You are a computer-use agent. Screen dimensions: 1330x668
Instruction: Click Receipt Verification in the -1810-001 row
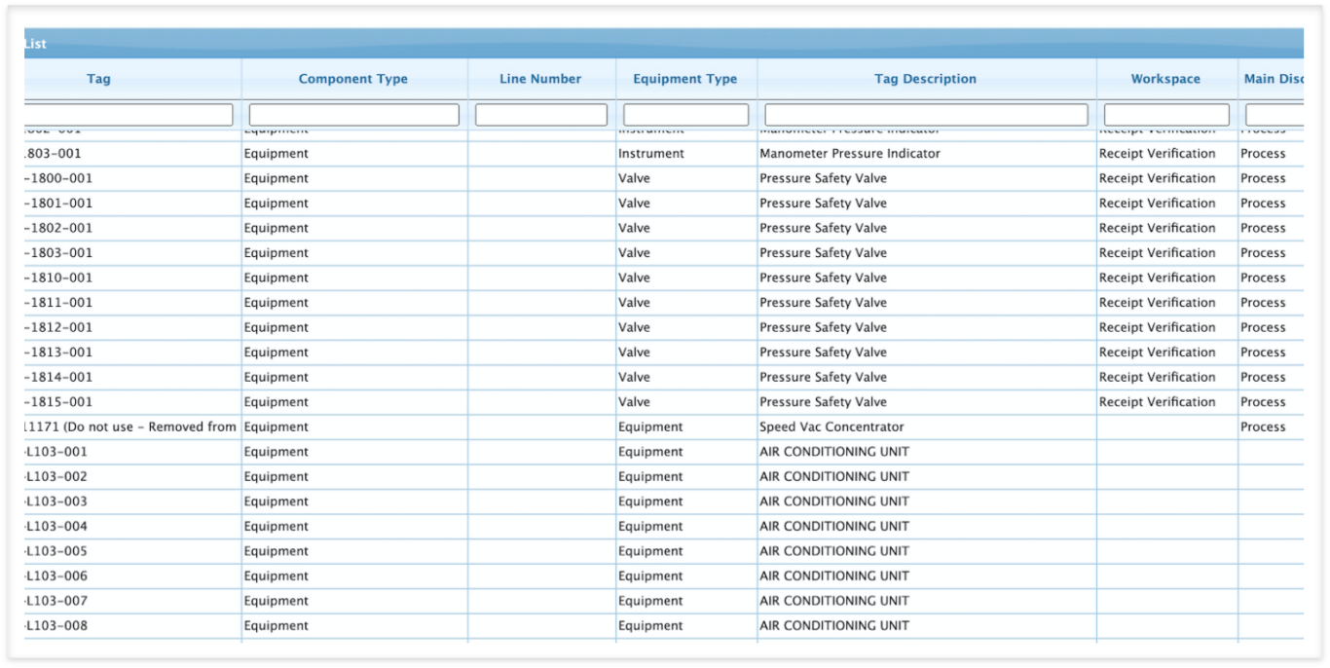[1157, 278]
